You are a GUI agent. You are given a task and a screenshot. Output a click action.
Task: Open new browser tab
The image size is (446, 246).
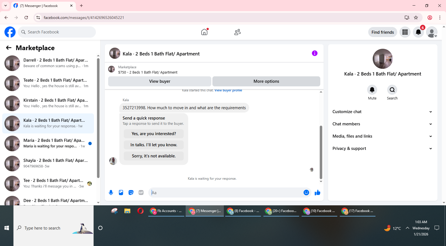pos(81,6)
